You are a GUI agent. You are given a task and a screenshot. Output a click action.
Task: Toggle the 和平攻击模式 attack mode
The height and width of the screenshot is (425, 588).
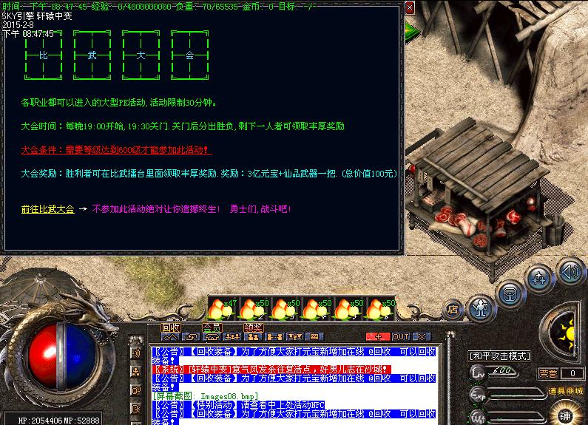click(499, 356)
